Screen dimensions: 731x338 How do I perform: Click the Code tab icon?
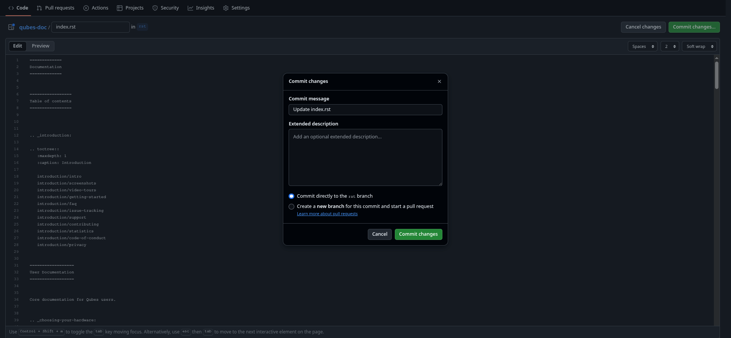[x=11, y=8]
